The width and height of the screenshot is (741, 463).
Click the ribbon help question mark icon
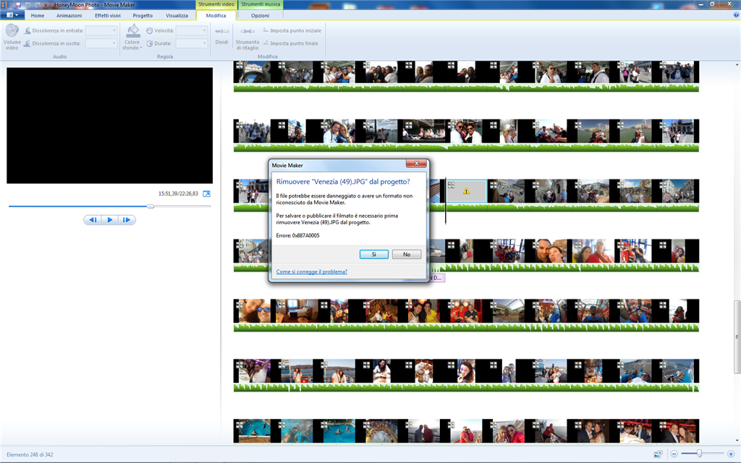pyautogui.click(x=736, y=15)
